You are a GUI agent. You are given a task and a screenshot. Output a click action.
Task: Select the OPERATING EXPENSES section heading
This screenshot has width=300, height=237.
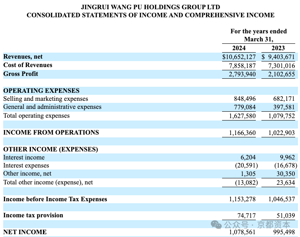(41, 90)
